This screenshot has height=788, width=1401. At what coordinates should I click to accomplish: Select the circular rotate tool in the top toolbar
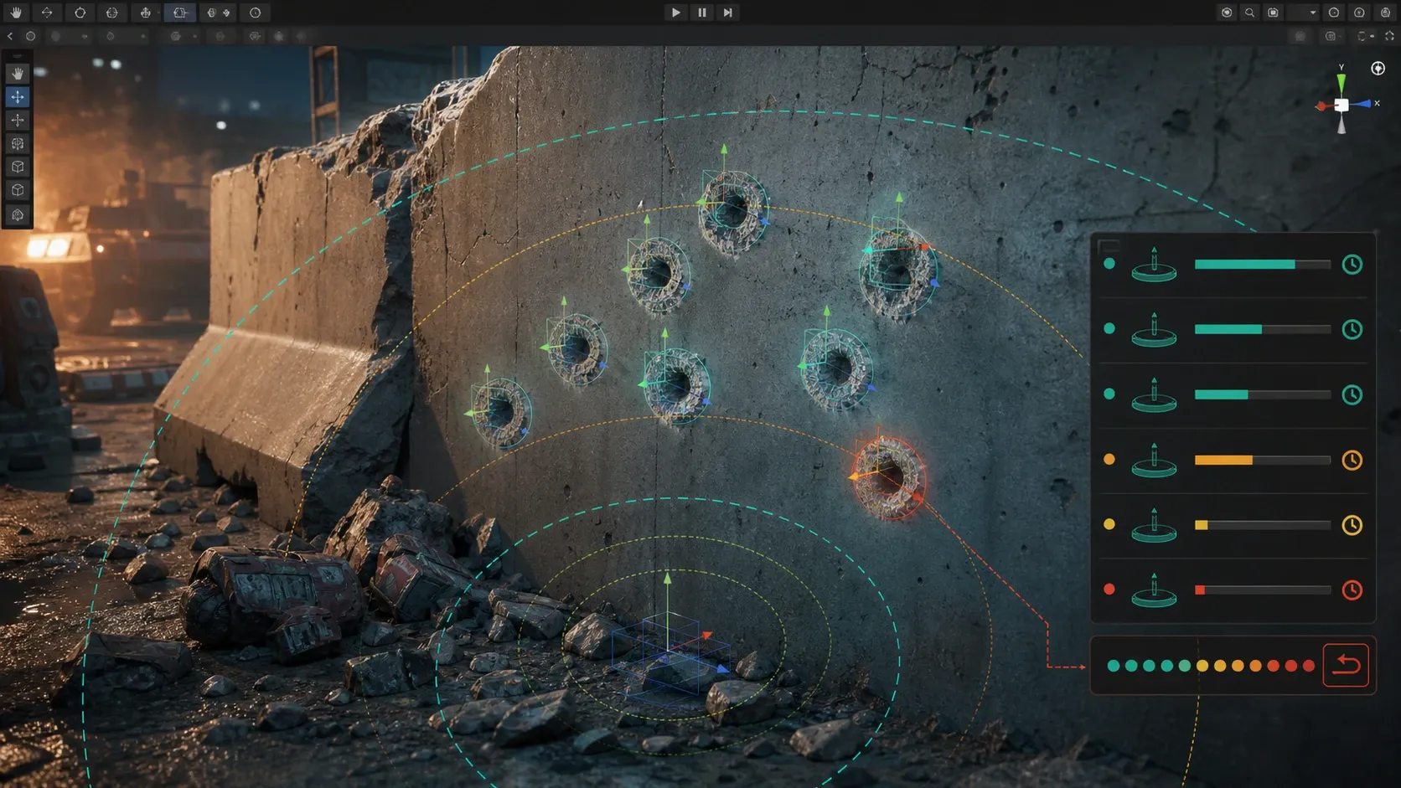click(80, 13)
